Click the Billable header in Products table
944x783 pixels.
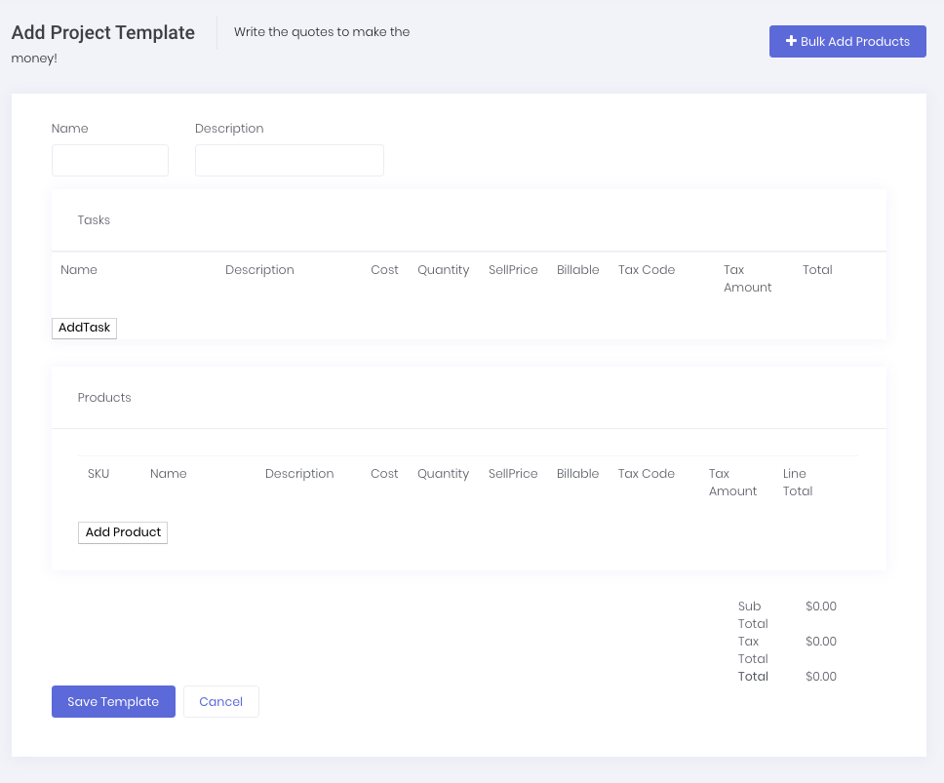tap(577, 474)
